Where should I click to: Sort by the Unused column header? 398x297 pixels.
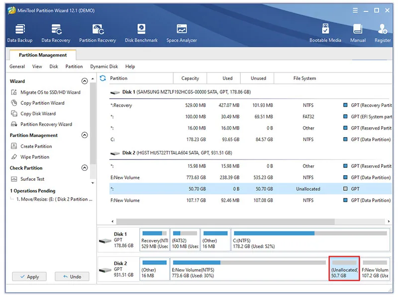click(258, 78)
